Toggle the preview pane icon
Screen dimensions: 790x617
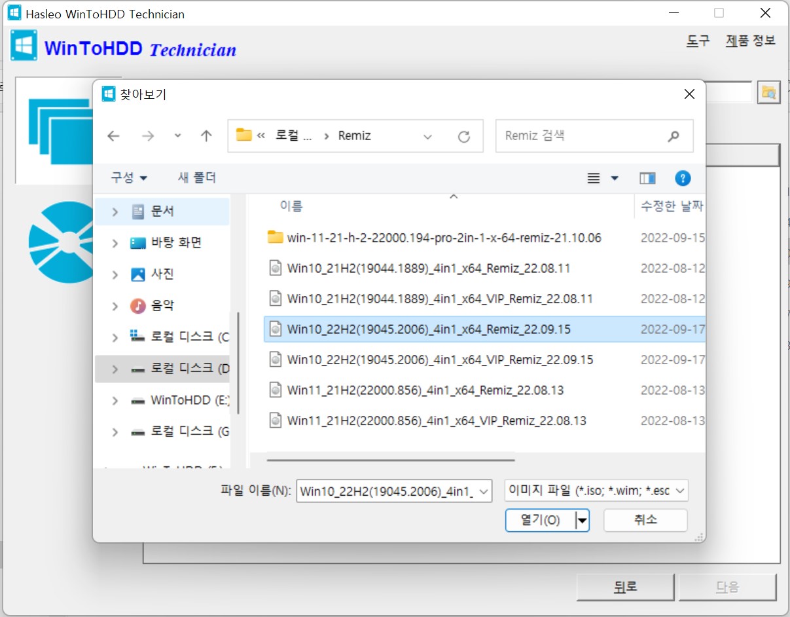(x=647, y=178)
